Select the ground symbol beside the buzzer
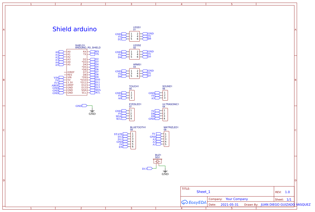Screen dimensions: 315x212 click(165, 172)
